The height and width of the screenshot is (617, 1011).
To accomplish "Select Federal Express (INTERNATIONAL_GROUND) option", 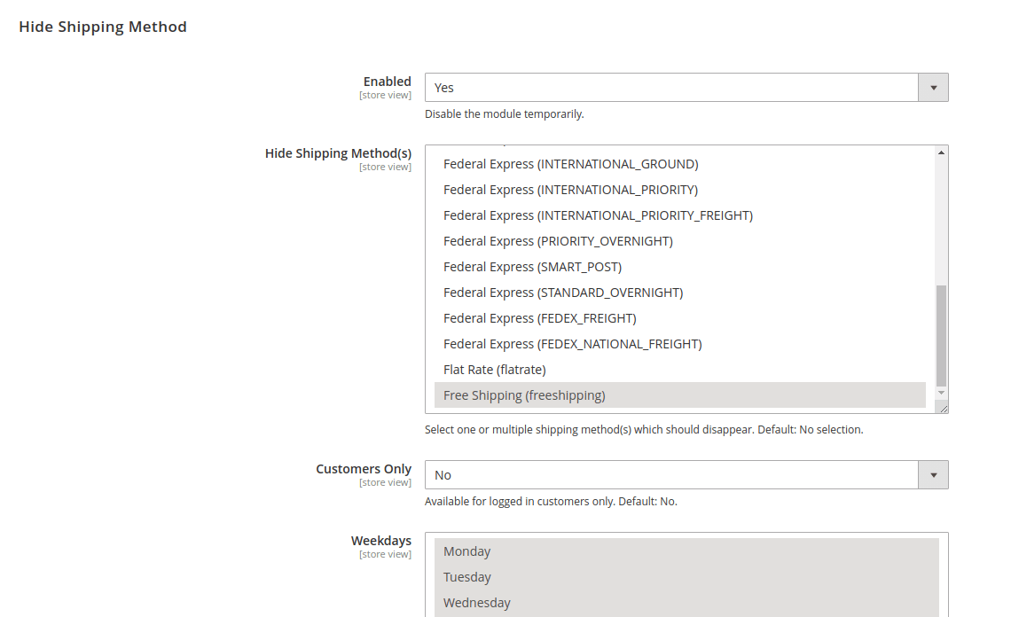I will (x=571, y=164).
